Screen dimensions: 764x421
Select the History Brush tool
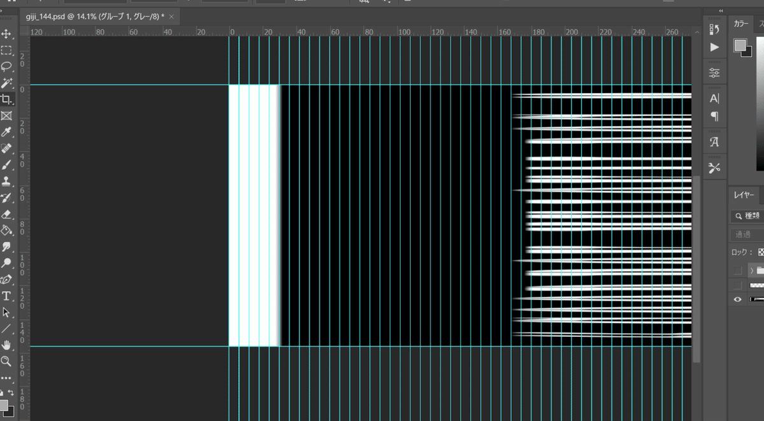6,197
